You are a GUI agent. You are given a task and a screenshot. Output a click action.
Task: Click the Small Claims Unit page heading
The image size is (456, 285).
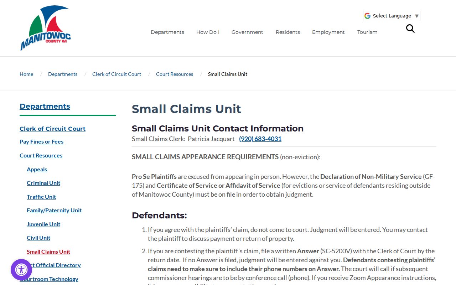pos(186,109)
